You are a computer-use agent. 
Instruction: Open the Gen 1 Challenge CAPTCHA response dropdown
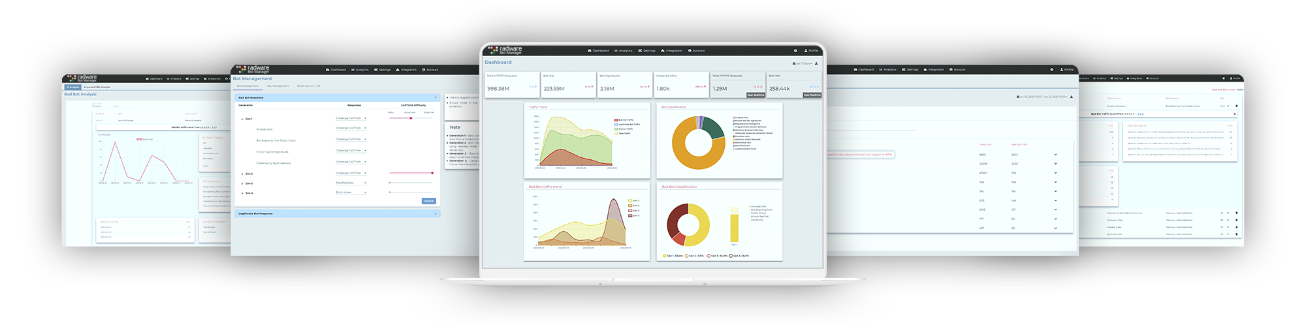pyautogui.click(x=351, y=118)
